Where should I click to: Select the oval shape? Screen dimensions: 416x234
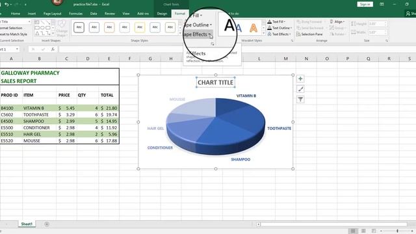[x=42, y=28]
